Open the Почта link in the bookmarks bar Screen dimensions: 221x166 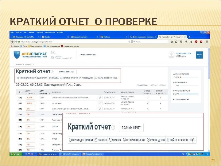[24, 46]
